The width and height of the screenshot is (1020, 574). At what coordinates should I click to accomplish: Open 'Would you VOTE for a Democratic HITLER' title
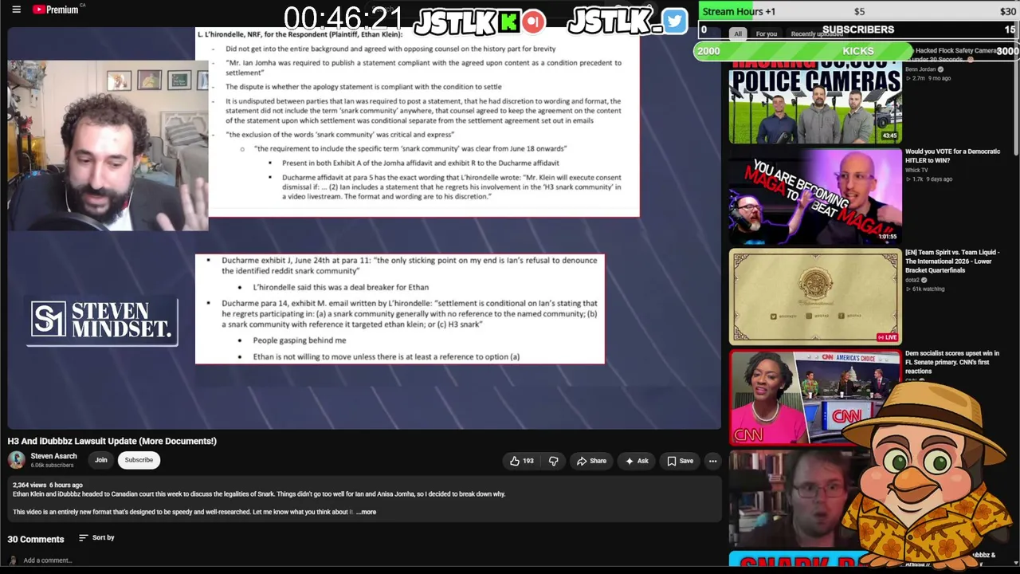952,155
